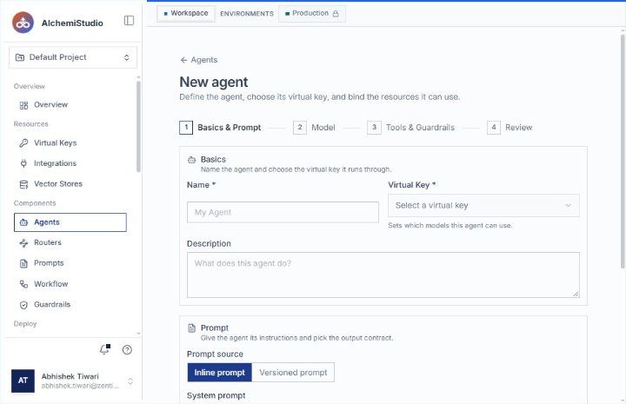Image resolution: width=626 pixels, height=404 pixels.
Task: Click the description resize handle
Action: pyautogui.click(x=576, y=294)
